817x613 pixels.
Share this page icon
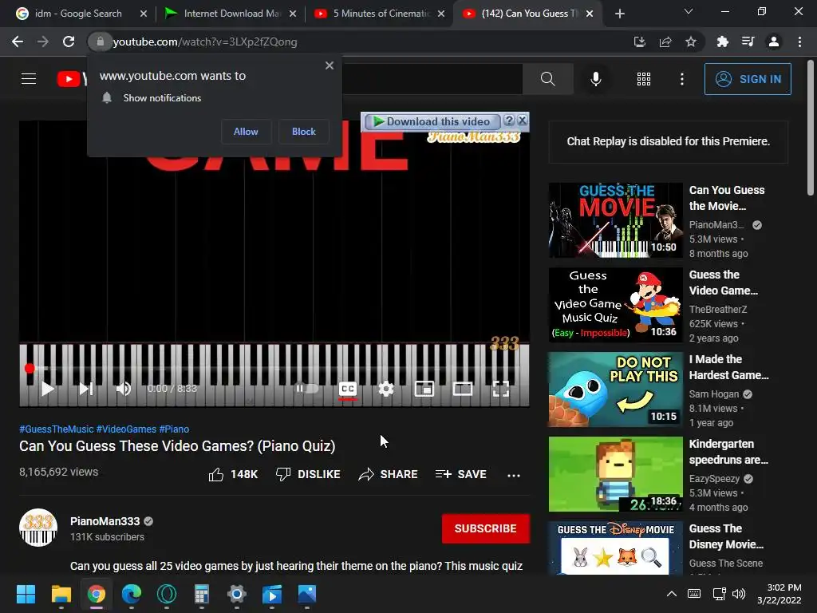(665, 42)
